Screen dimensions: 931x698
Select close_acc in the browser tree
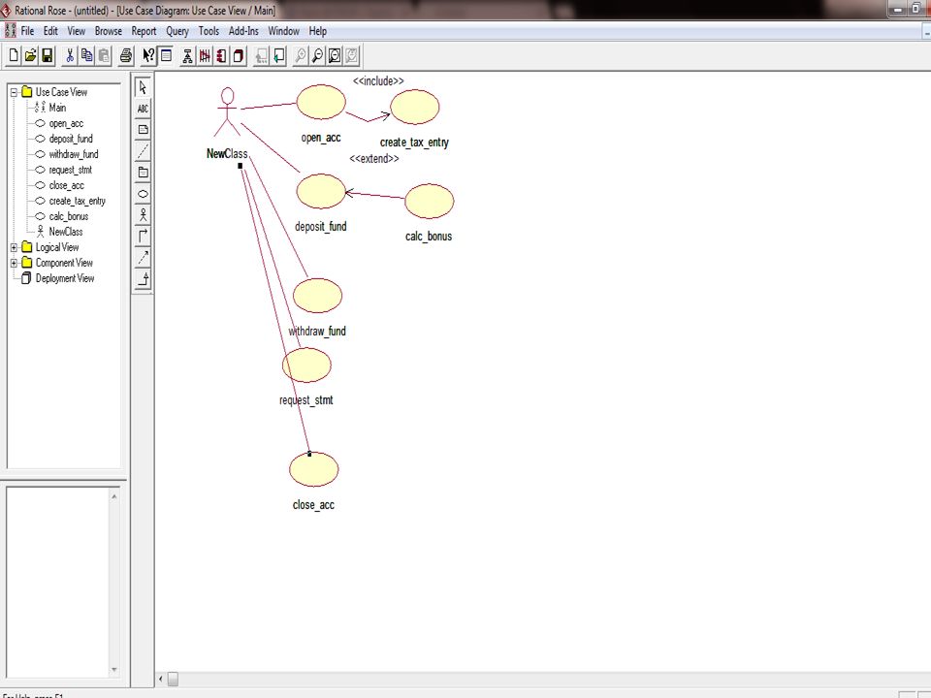[x=67, y=185]
